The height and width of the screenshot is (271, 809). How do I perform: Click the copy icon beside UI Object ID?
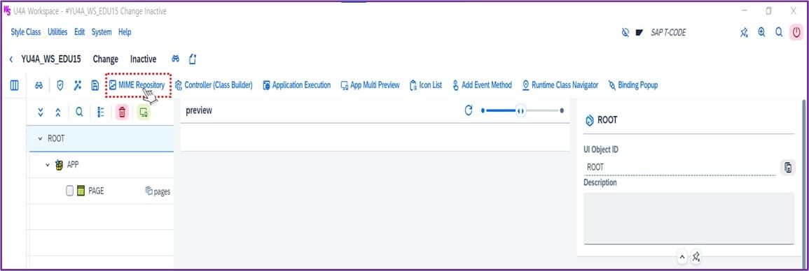787,167
